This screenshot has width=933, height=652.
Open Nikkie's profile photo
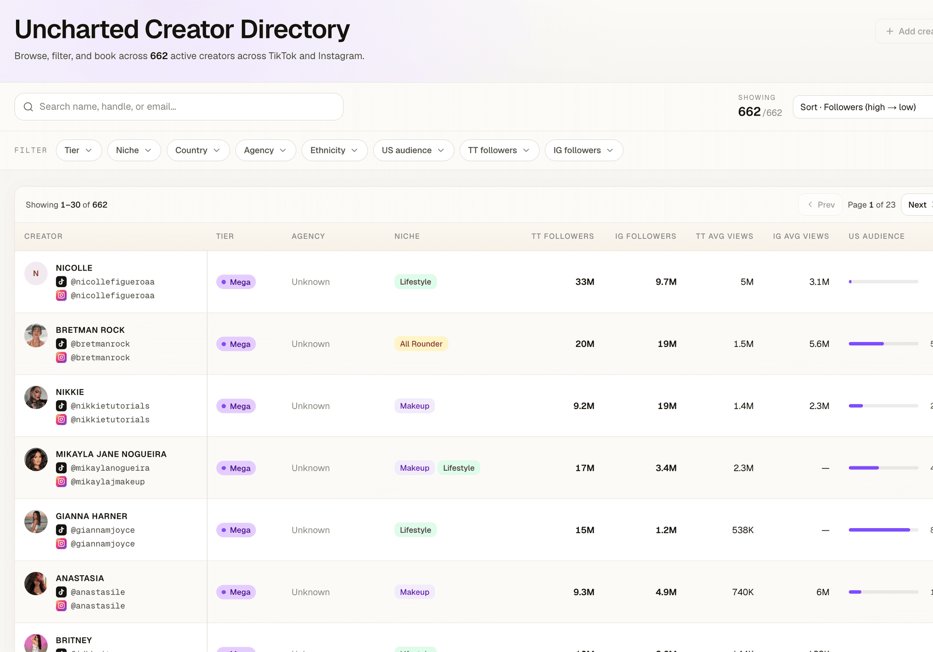click(x=36, y=397)
